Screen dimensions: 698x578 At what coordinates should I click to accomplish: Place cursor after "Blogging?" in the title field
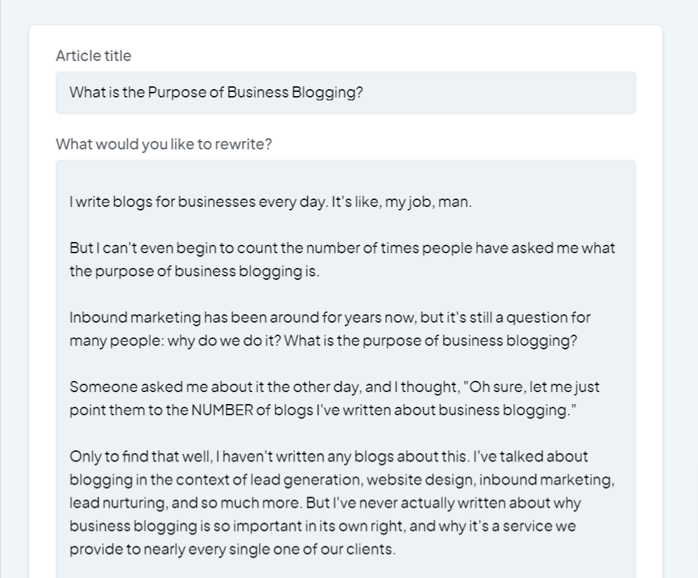364,93
